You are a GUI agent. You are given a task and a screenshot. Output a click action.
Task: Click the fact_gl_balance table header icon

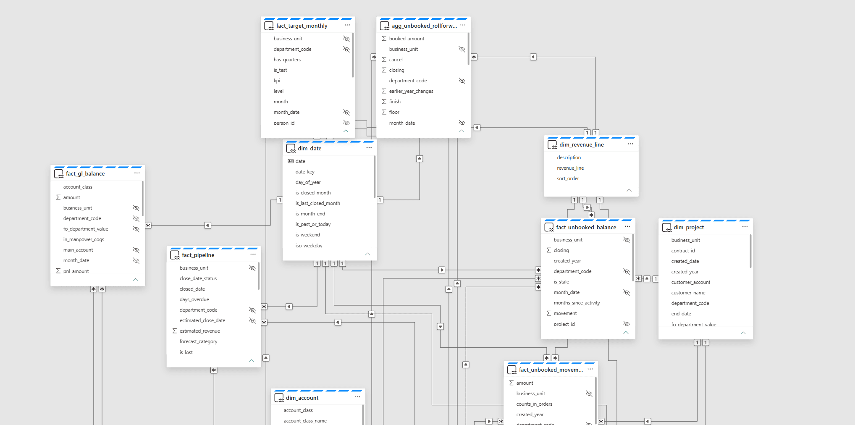[59, 174]
